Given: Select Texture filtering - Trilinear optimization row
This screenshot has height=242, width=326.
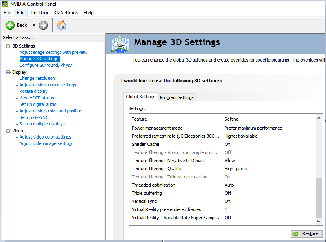Looking at the screenshot, I should (x=222, y=177).
